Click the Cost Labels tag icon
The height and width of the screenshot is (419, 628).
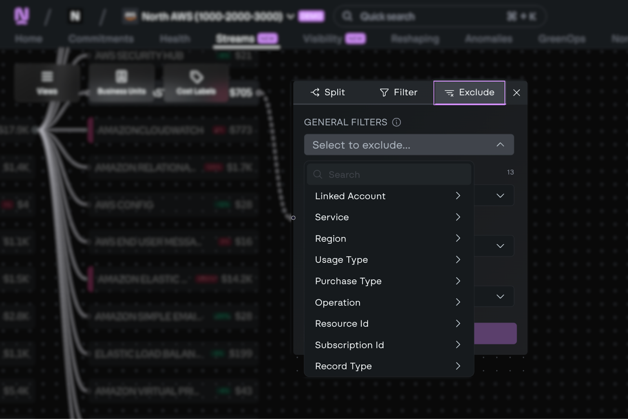(197, 76)
